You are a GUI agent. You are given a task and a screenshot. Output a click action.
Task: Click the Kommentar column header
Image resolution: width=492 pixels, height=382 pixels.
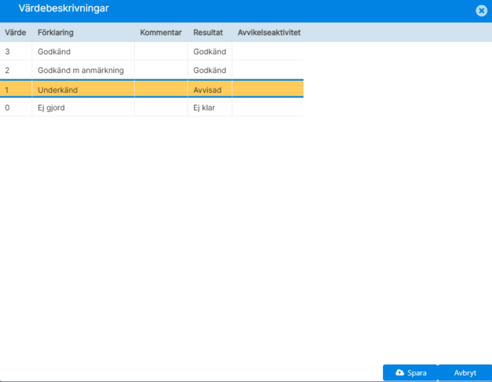coord(161,32)
